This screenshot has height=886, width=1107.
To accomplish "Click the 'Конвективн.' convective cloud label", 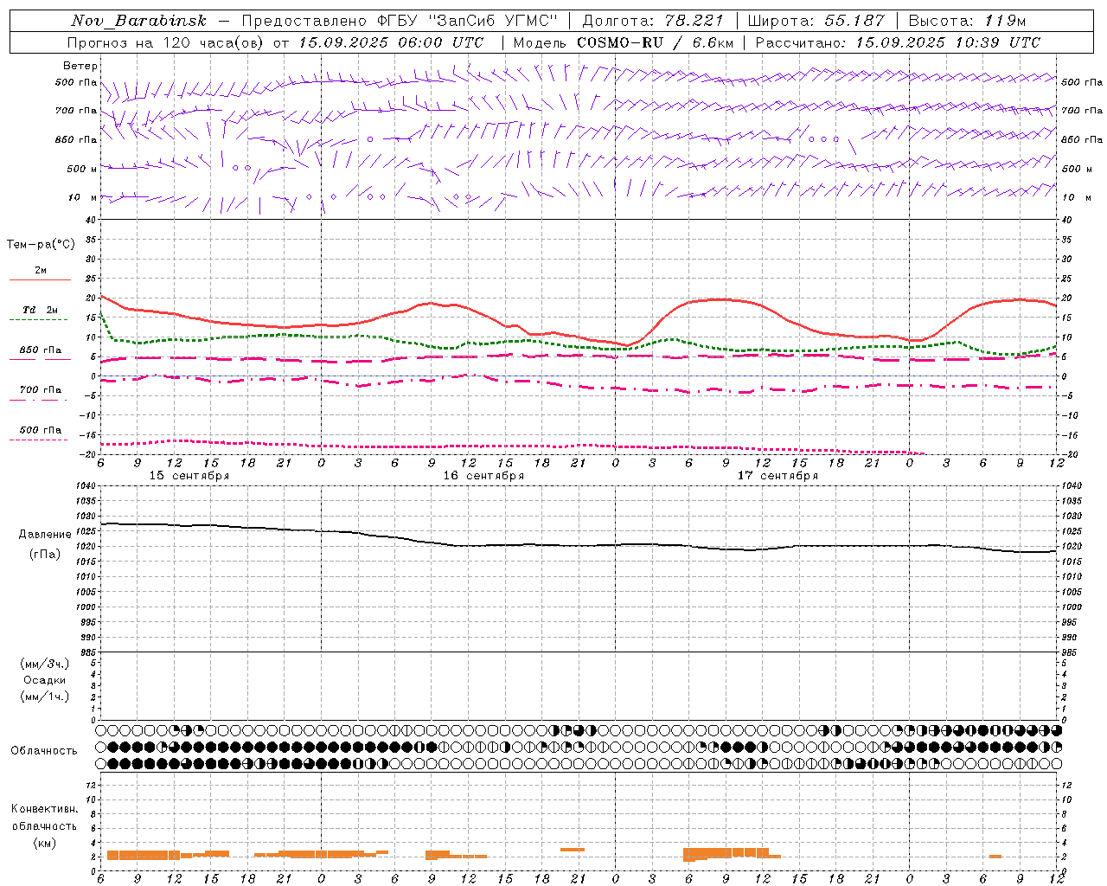I will coord(45,809).
